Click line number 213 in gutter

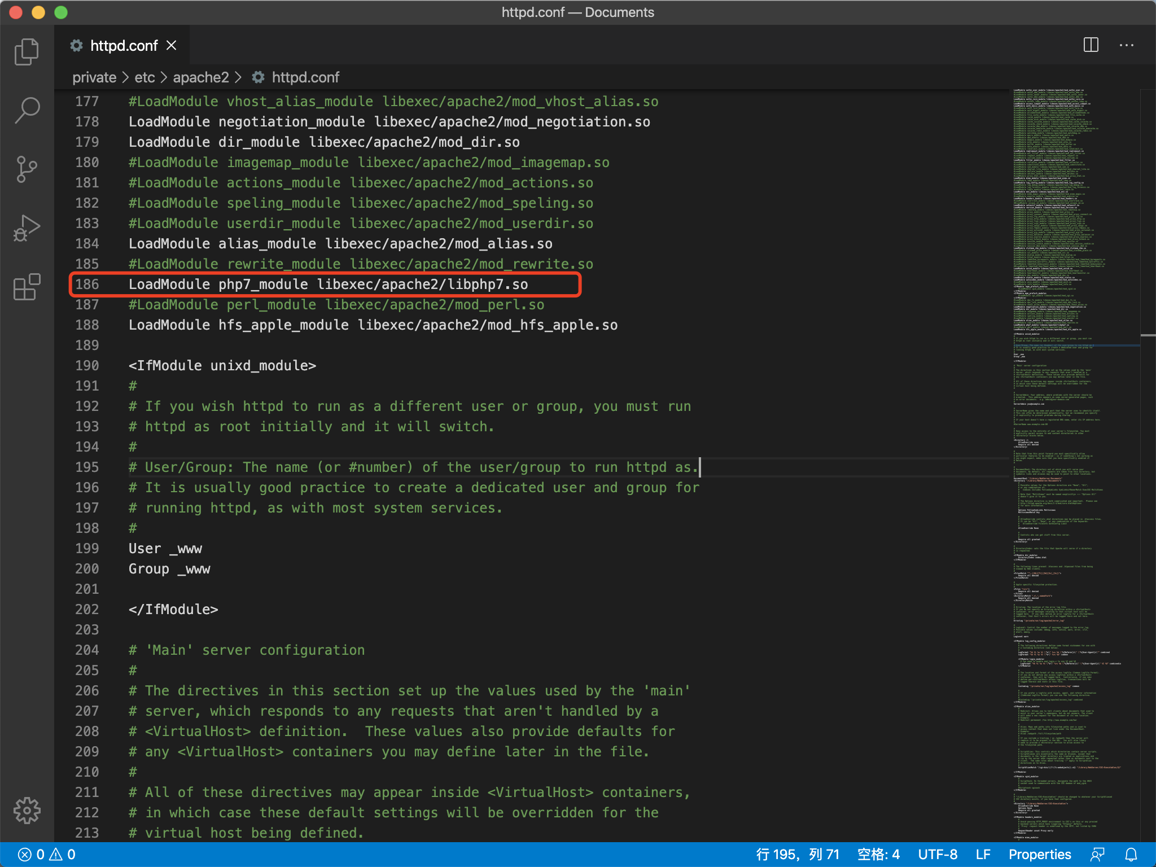87,833
